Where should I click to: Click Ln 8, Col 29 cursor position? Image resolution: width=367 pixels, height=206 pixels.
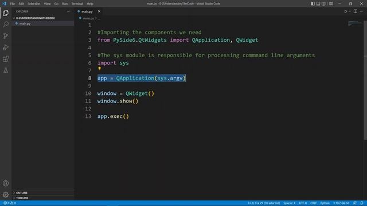coord(264,203)
